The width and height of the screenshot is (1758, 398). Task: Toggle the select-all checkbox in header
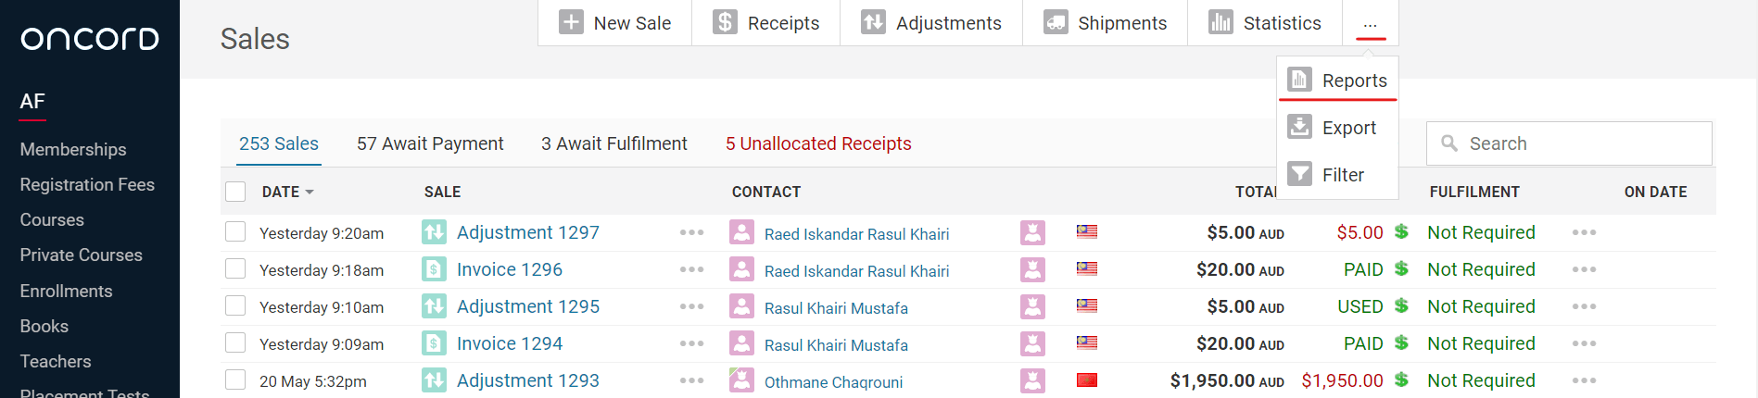tap(235, 192)
